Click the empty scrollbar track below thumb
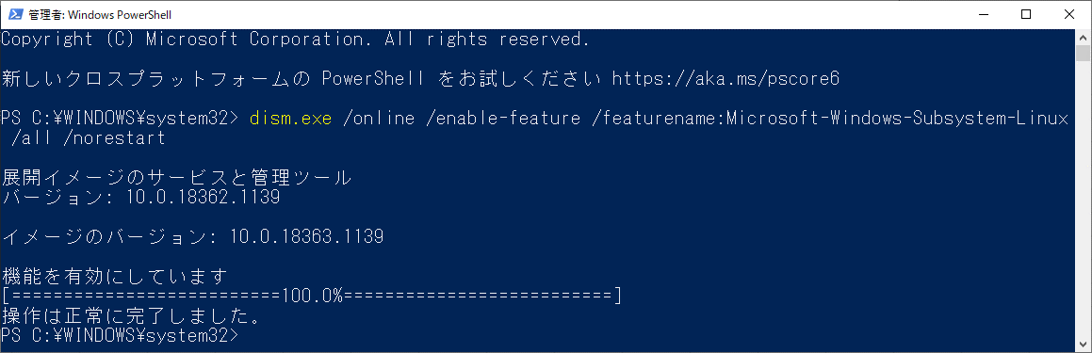Image resolution: width=1092 pixels, height=353 pixels. (1083, 201)
